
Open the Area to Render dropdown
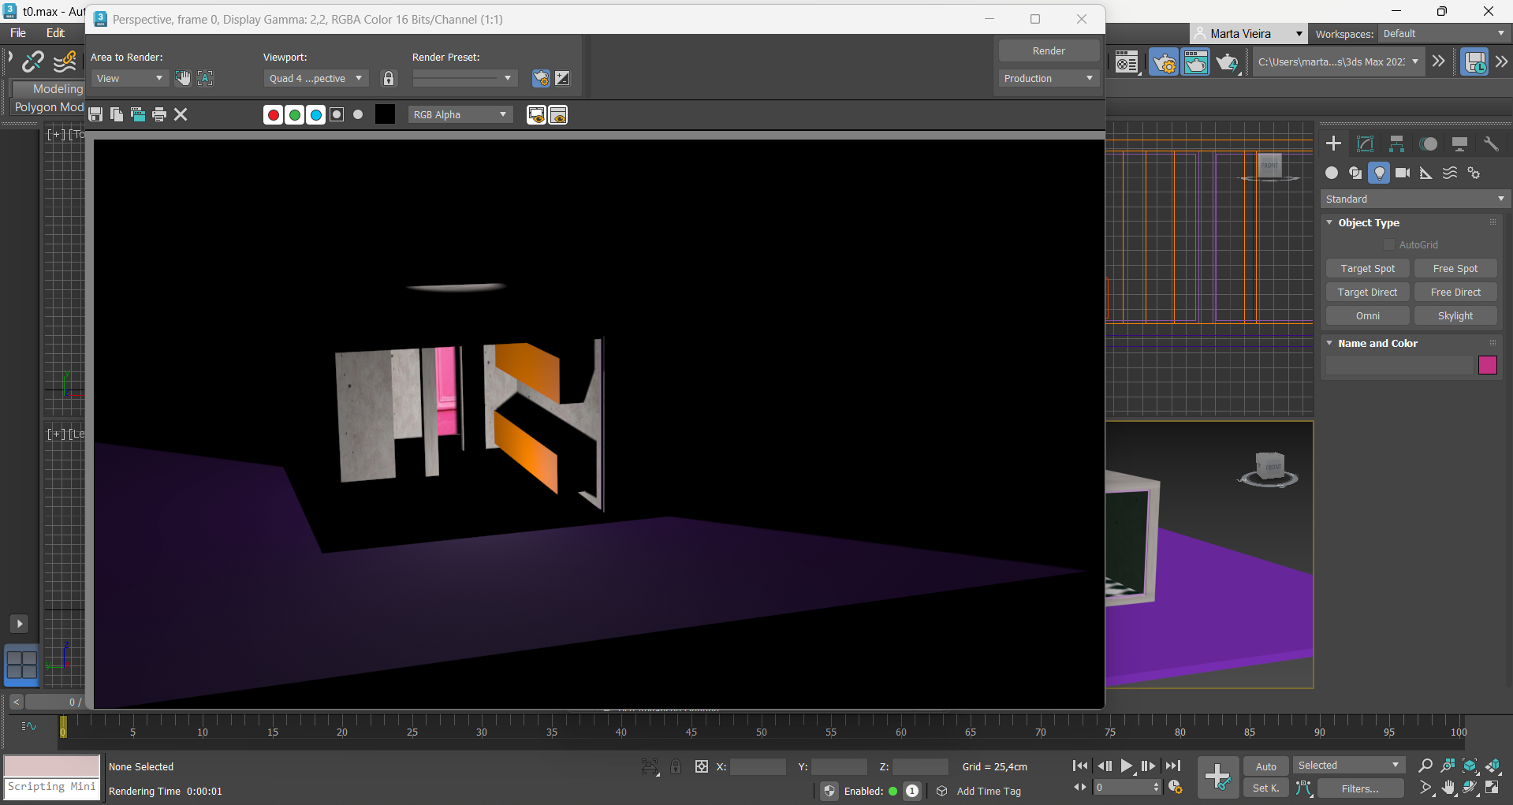129,78
